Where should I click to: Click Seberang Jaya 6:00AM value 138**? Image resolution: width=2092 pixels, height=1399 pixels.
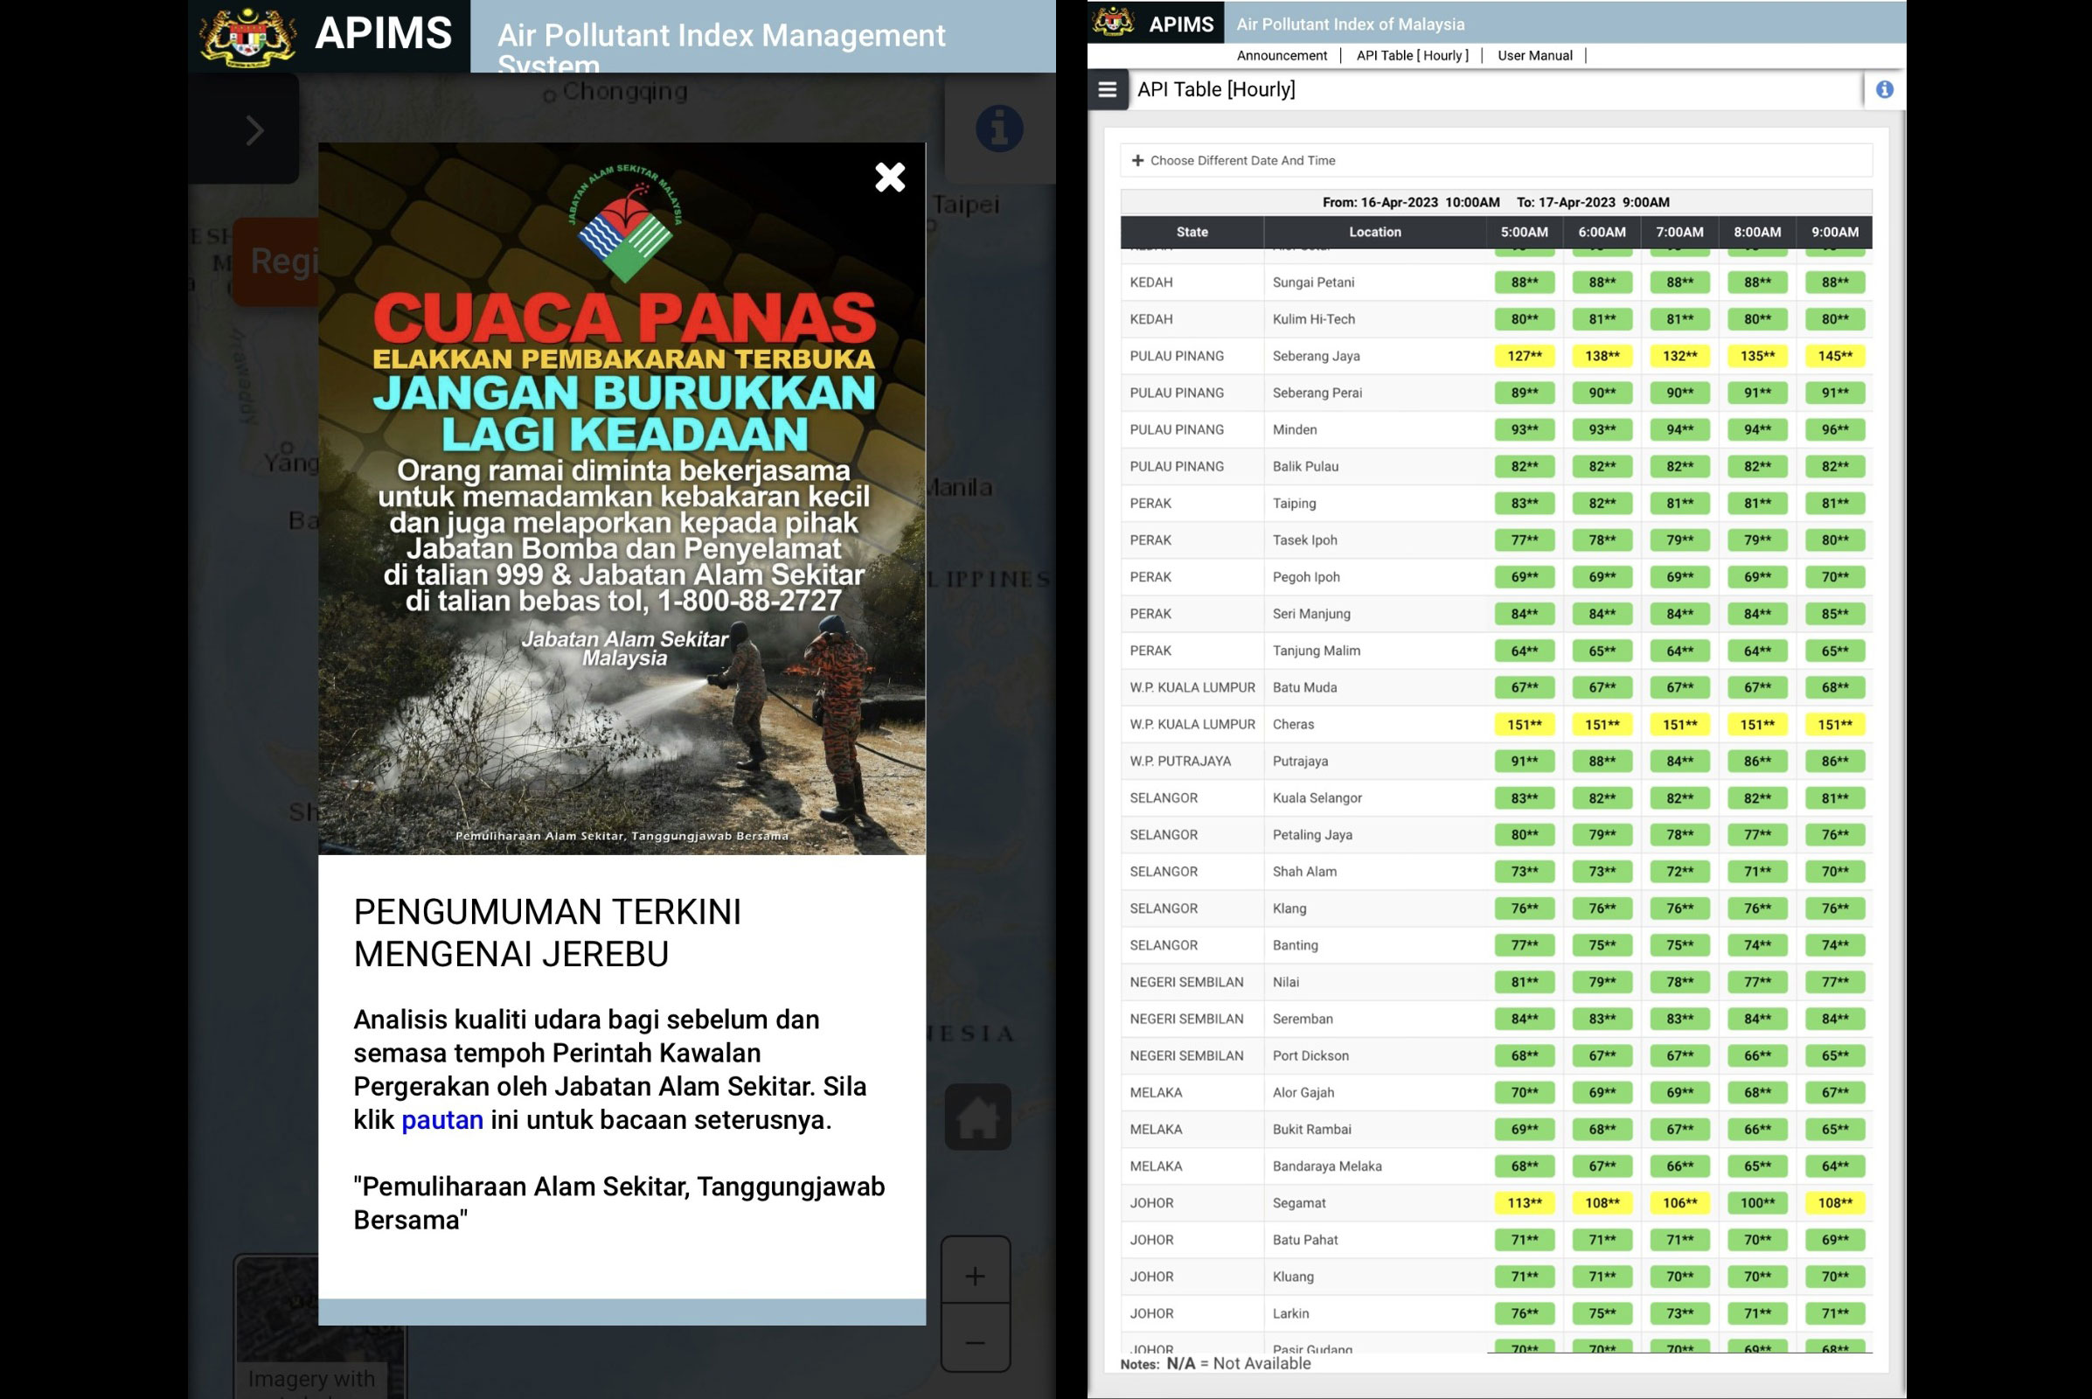click(x=1602, y=356)
